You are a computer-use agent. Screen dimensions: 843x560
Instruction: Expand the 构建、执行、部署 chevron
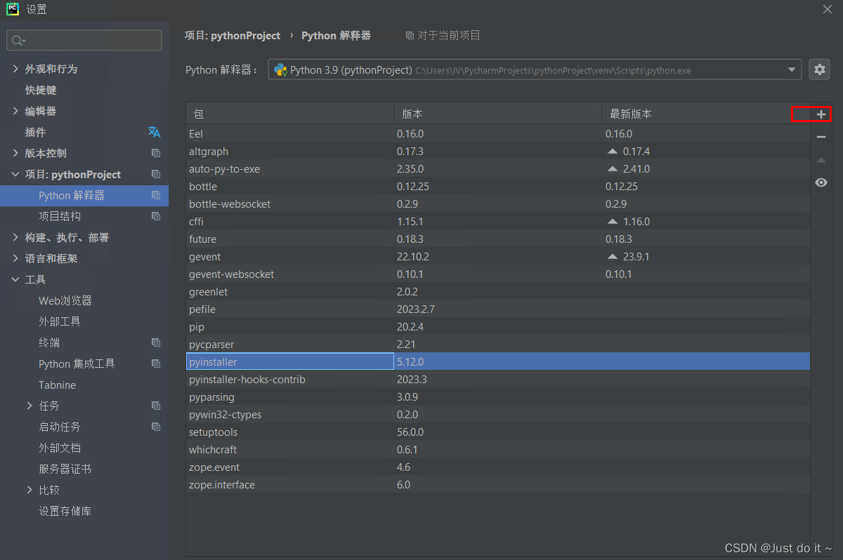pyautogui.click(x=15, y=237)
